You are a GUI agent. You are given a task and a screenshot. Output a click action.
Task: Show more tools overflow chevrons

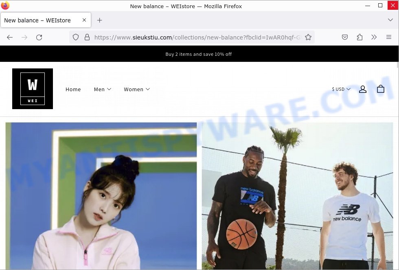click(x=374, y=37)
